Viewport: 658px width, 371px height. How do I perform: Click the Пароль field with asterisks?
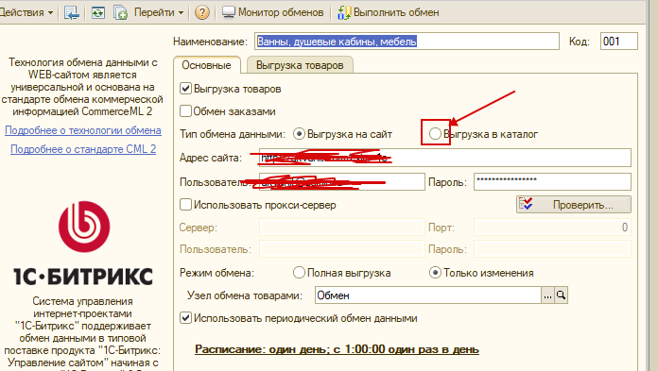click(552, 182)
